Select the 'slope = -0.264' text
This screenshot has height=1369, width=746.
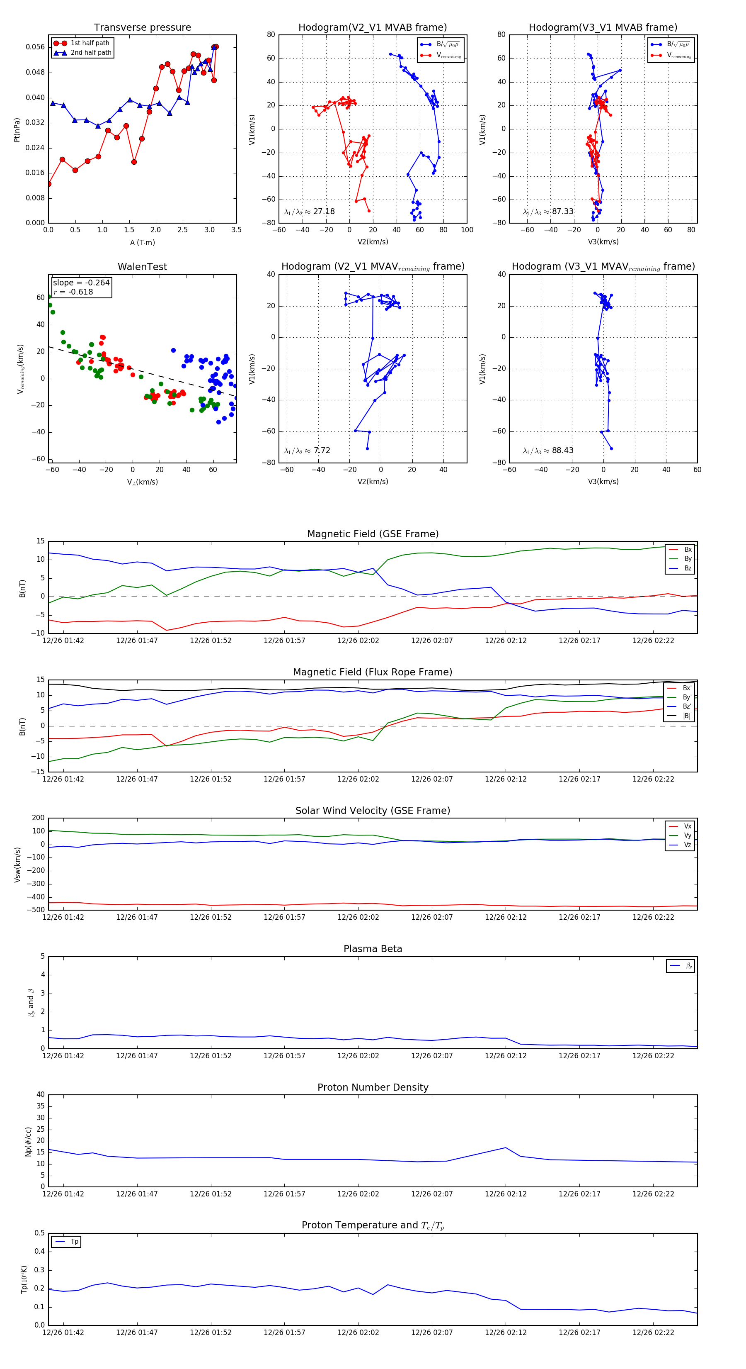click(x=81, y=283)
